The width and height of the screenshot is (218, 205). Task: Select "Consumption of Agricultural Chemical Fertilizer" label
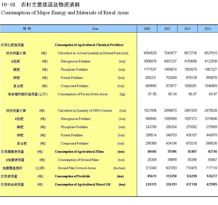[x=89, y=45]
